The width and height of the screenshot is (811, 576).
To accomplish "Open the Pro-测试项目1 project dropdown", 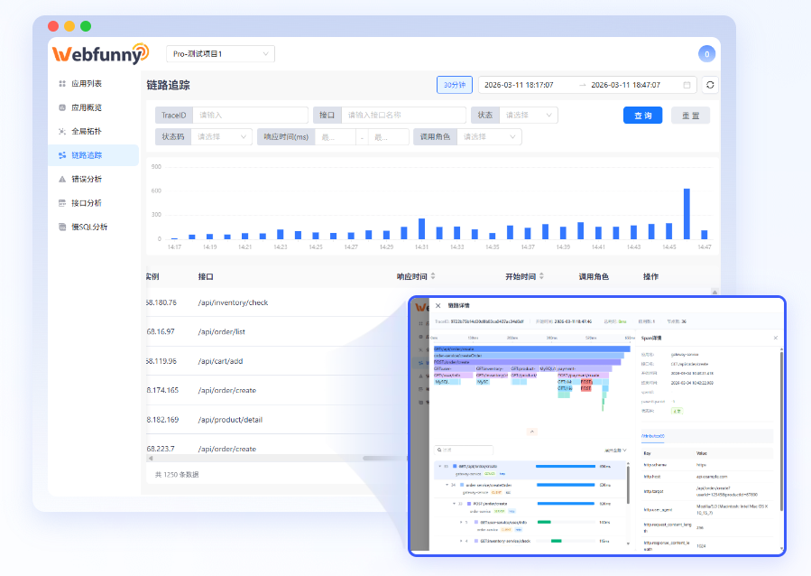I will (220, 54).
